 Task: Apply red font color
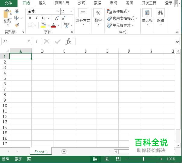pyautogui.click(x=53, y=25)
